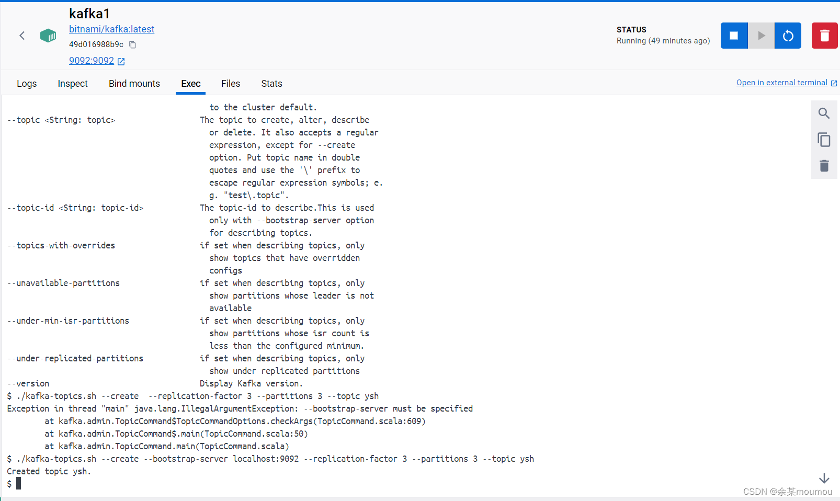Click the container ID text 49d016988b9c
The image size is (840, 501).
pos(96,44)
